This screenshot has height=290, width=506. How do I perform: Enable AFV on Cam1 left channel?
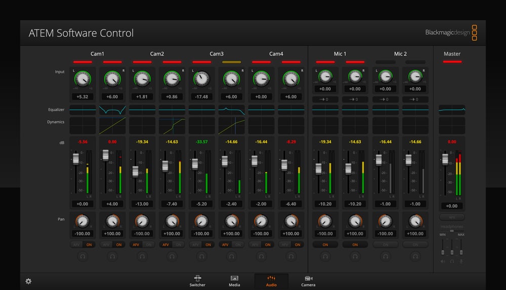(76, 245)
